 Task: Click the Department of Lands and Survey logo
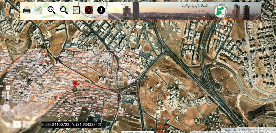click(x=221, y=11)
